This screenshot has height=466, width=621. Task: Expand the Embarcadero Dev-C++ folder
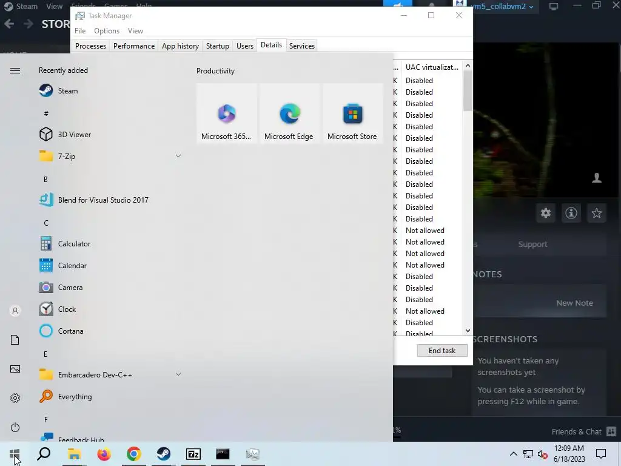(178, 374)
